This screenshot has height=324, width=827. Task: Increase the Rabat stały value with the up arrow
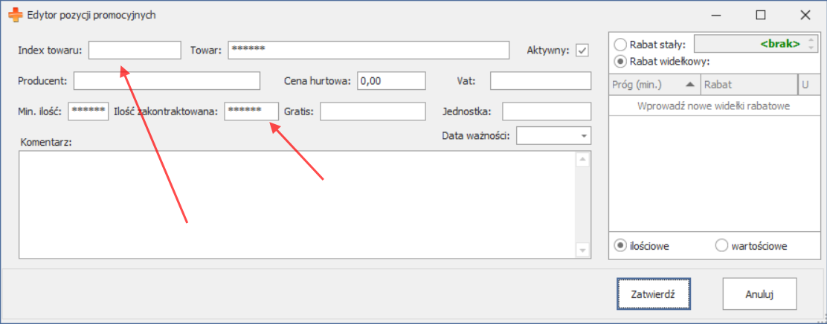coord(811,40)
